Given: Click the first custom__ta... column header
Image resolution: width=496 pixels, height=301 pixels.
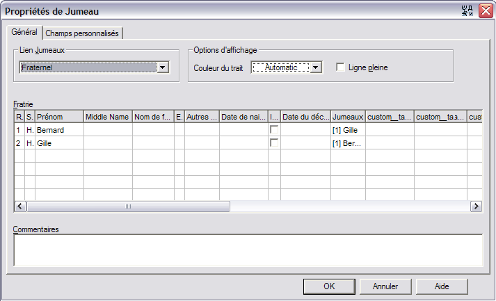Looking at the screenshot, I should tap(390, 117).
